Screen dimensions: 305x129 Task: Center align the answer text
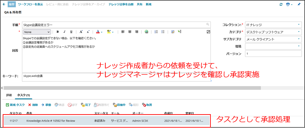pyautogui.click(x=130, y=32)
